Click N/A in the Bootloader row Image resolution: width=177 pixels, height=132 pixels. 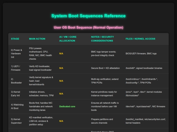tap(61, 81)
